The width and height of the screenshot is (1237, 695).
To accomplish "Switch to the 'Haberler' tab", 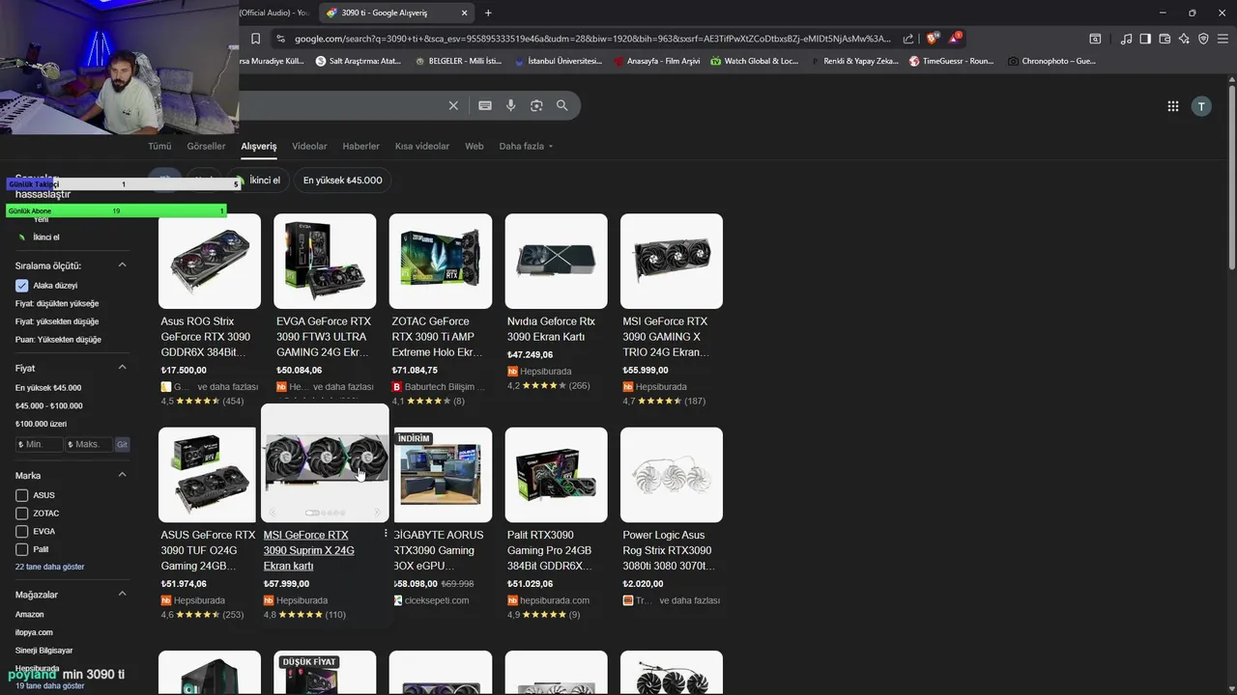I will coord(360,147).
